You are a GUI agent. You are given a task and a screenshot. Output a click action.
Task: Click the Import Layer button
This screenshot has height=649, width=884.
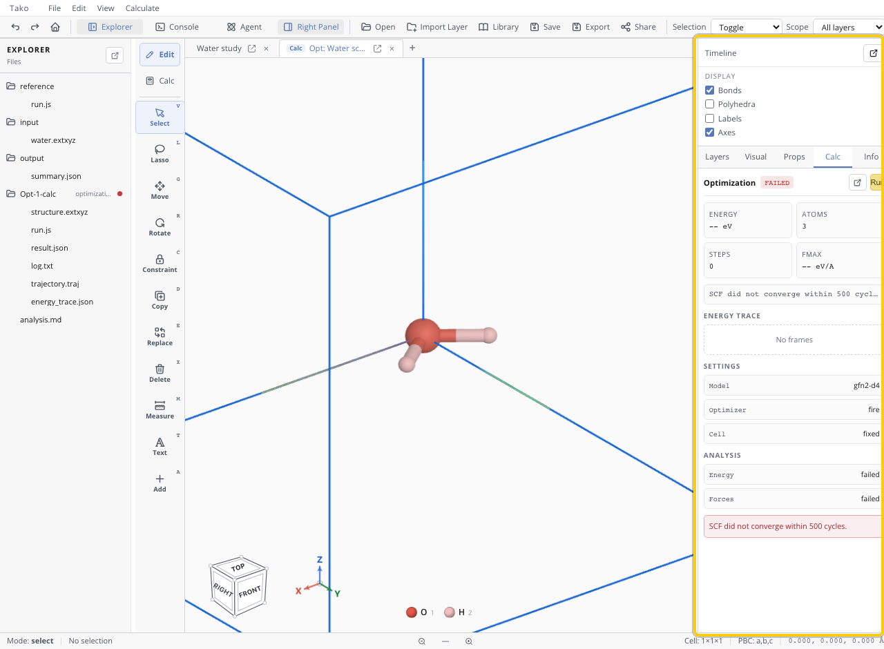(x=437, y=27)
